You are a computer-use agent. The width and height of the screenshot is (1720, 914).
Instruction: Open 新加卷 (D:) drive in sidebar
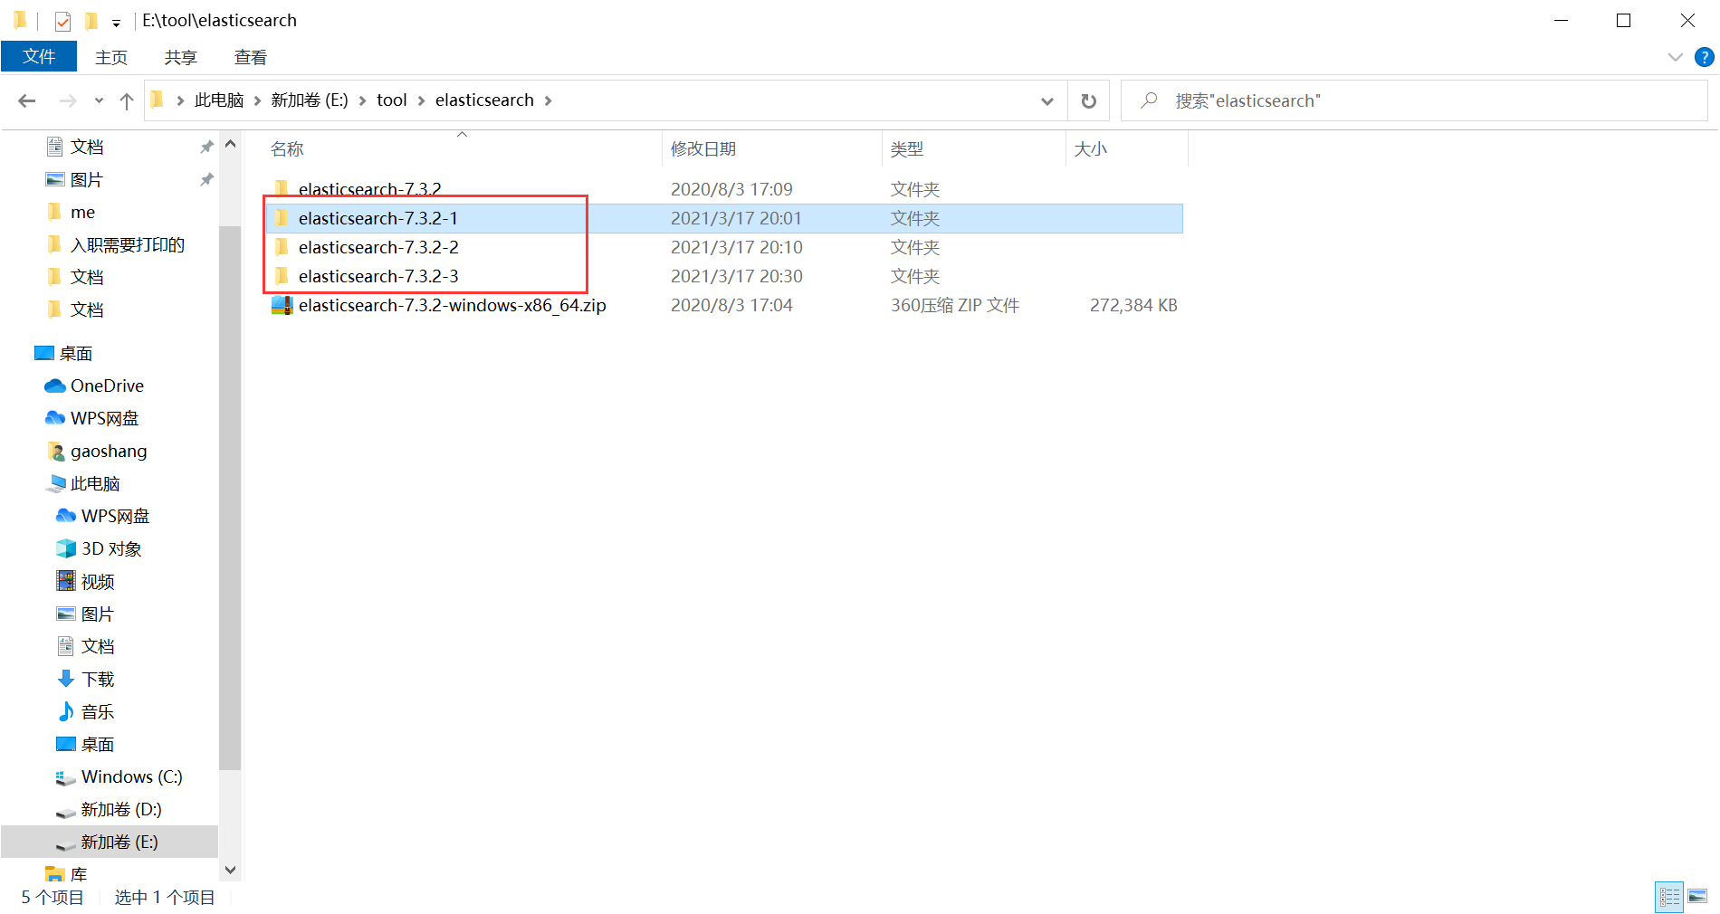121,809
